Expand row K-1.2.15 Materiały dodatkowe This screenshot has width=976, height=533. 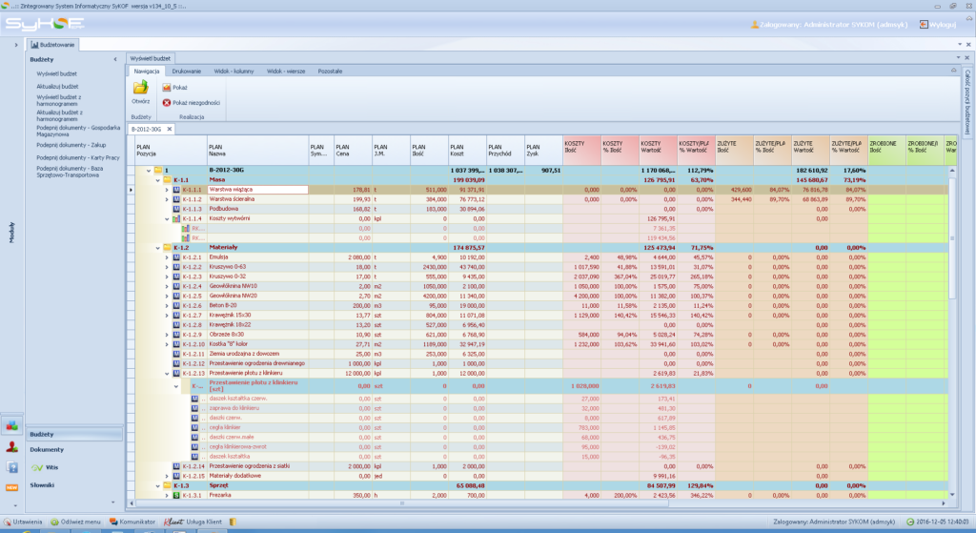167,477
